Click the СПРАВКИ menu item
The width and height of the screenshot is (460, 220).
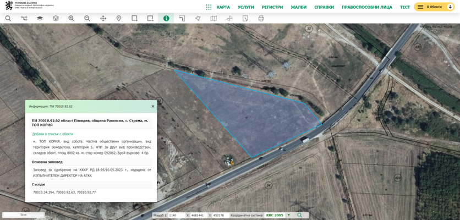click(324, 7)
